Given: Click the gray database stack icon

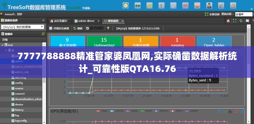Looking at the screenshot, I should click(161, 6).
